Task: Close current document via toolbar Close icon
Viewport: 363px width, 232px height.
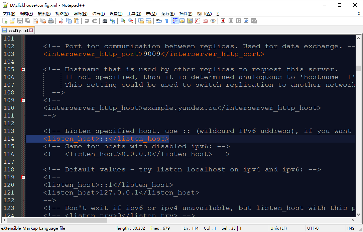Action: 35,21
